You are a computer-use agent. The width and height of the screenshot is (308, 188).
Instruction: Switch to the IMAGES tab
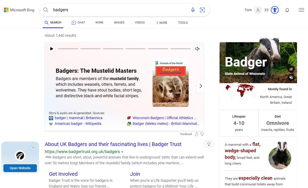pos(119,23)
